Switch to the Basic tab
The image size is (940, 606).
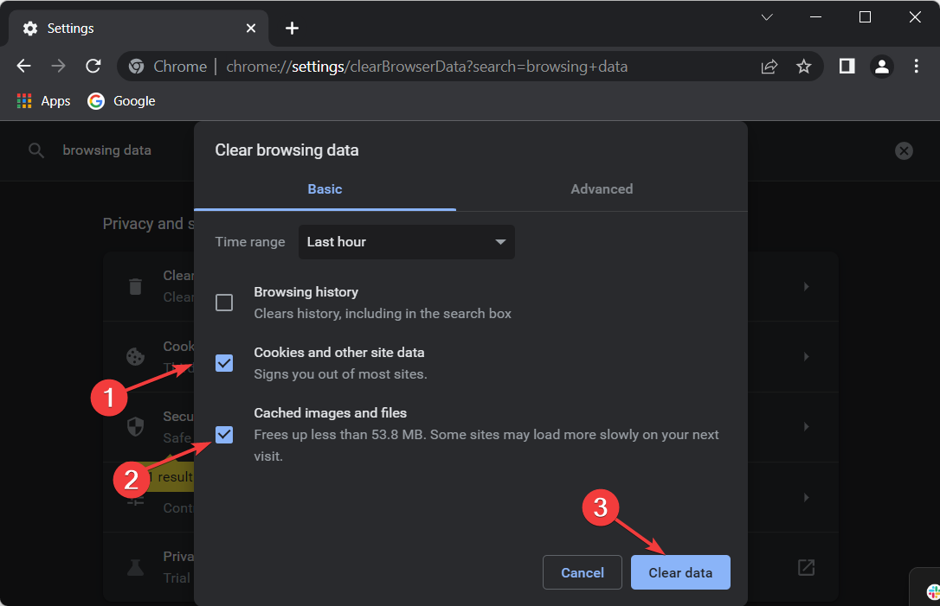325,189
